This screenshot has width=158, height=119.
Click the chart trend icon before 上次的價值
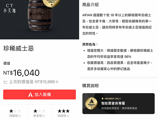pos(6,82)
